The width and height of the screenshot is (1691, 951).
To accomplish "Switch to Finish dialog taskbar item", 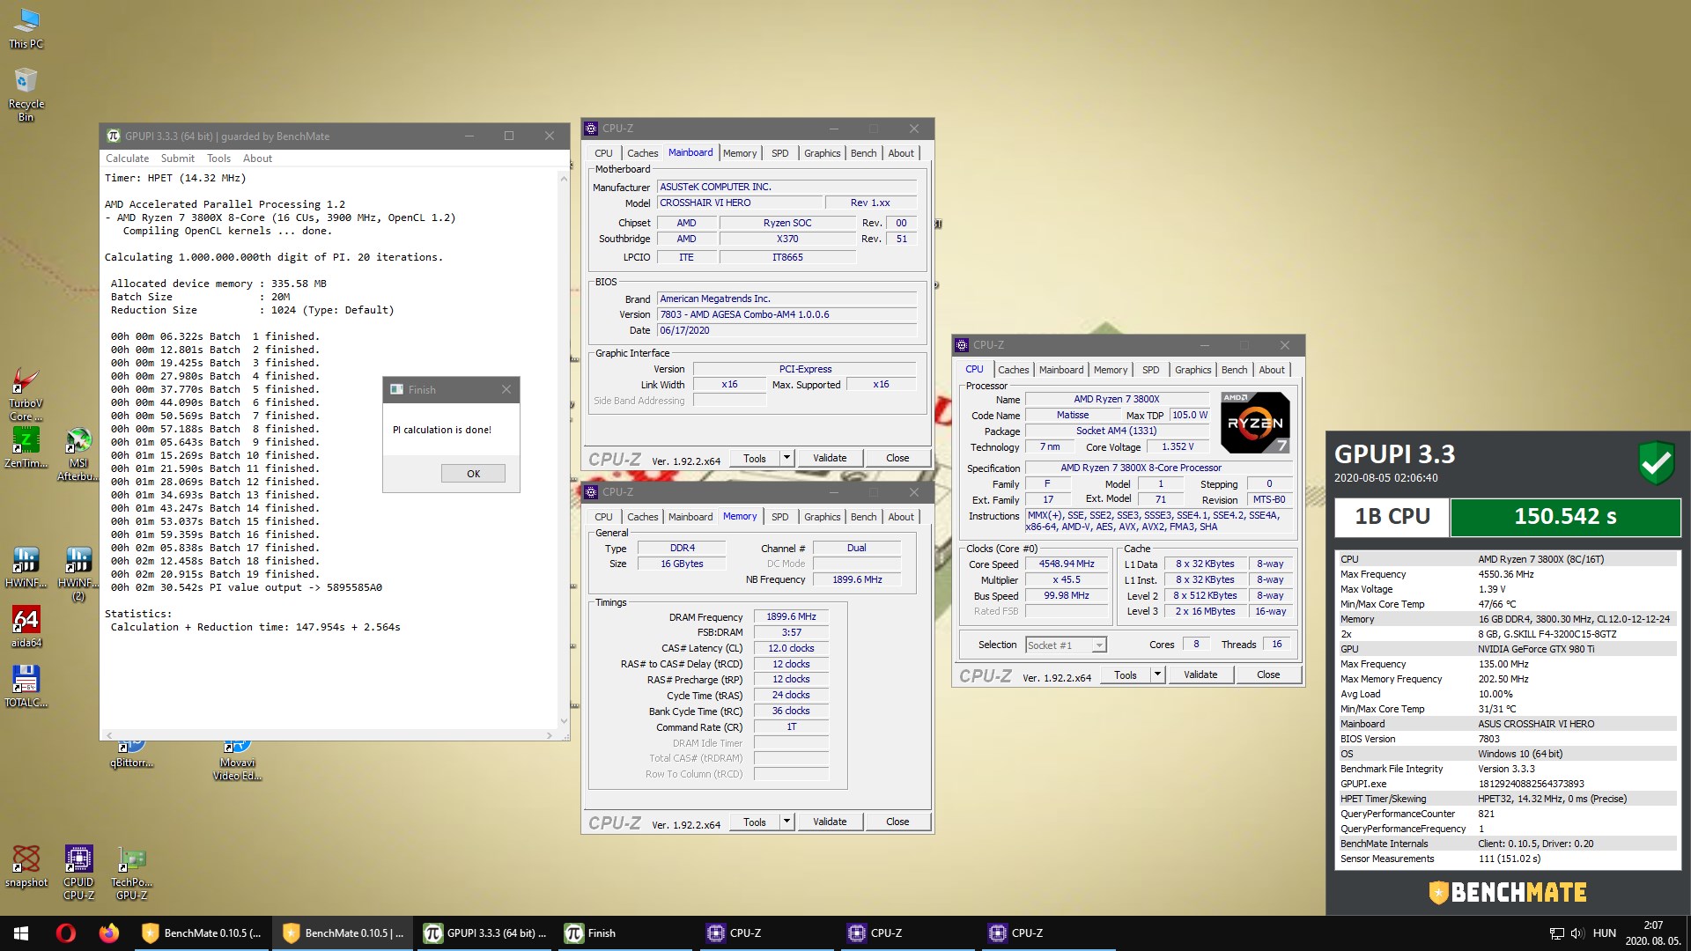I will 625,933.
